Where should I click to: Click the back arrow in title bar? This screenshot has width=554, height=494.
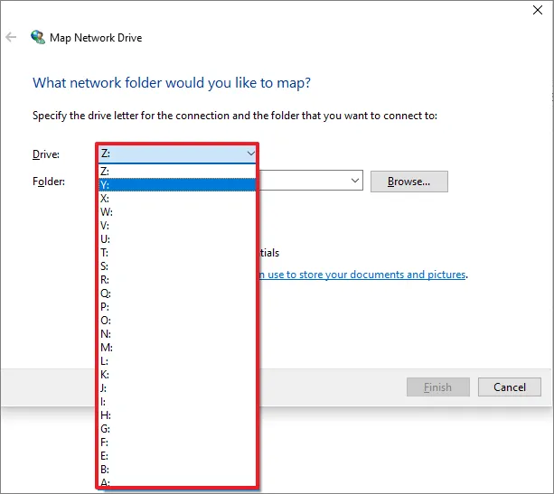11,38
